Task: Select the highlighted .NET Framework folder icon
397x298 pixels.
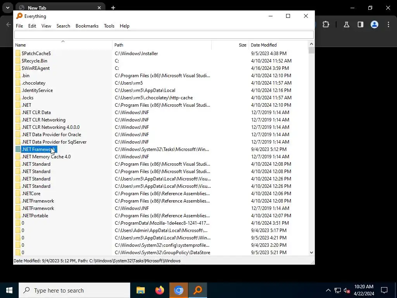Action: pos(18,149)
